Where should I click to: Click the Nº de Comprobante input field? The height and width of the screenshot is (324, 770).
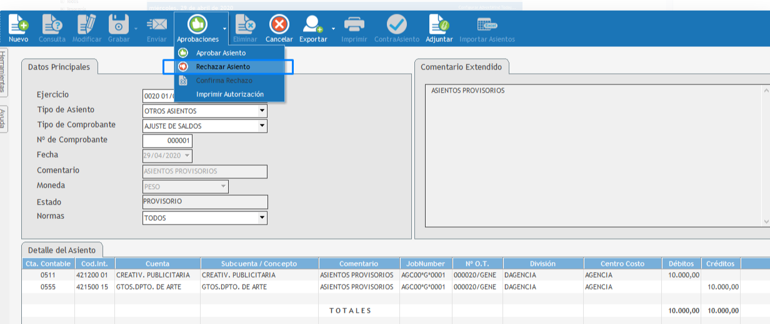tap(167, 141)
